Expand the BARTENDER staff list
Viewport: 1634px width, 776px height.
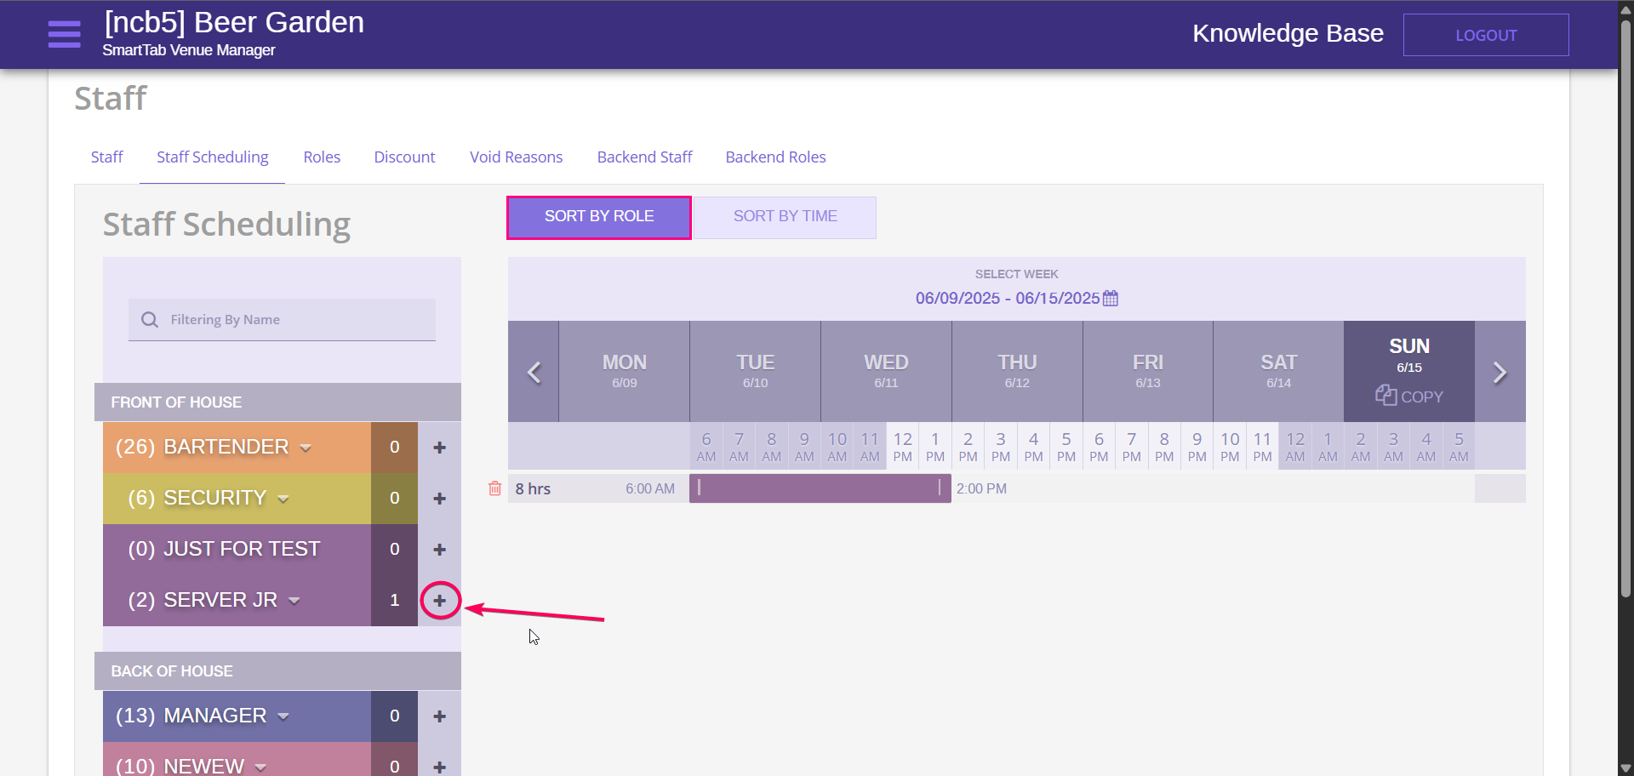[x=306, y=448]
